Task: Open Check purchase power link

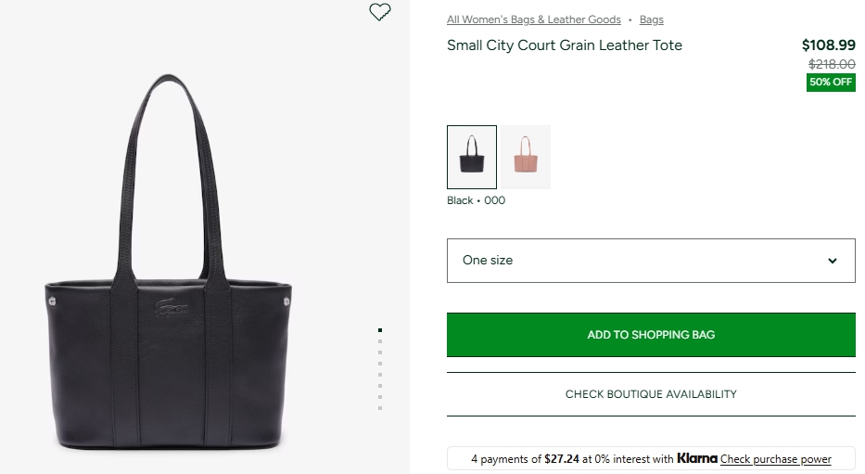Action: 776,459
